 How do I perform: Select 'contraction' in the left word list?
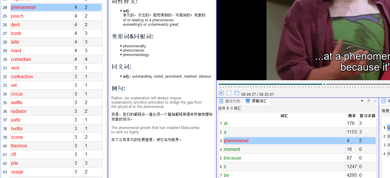[22, 76]
